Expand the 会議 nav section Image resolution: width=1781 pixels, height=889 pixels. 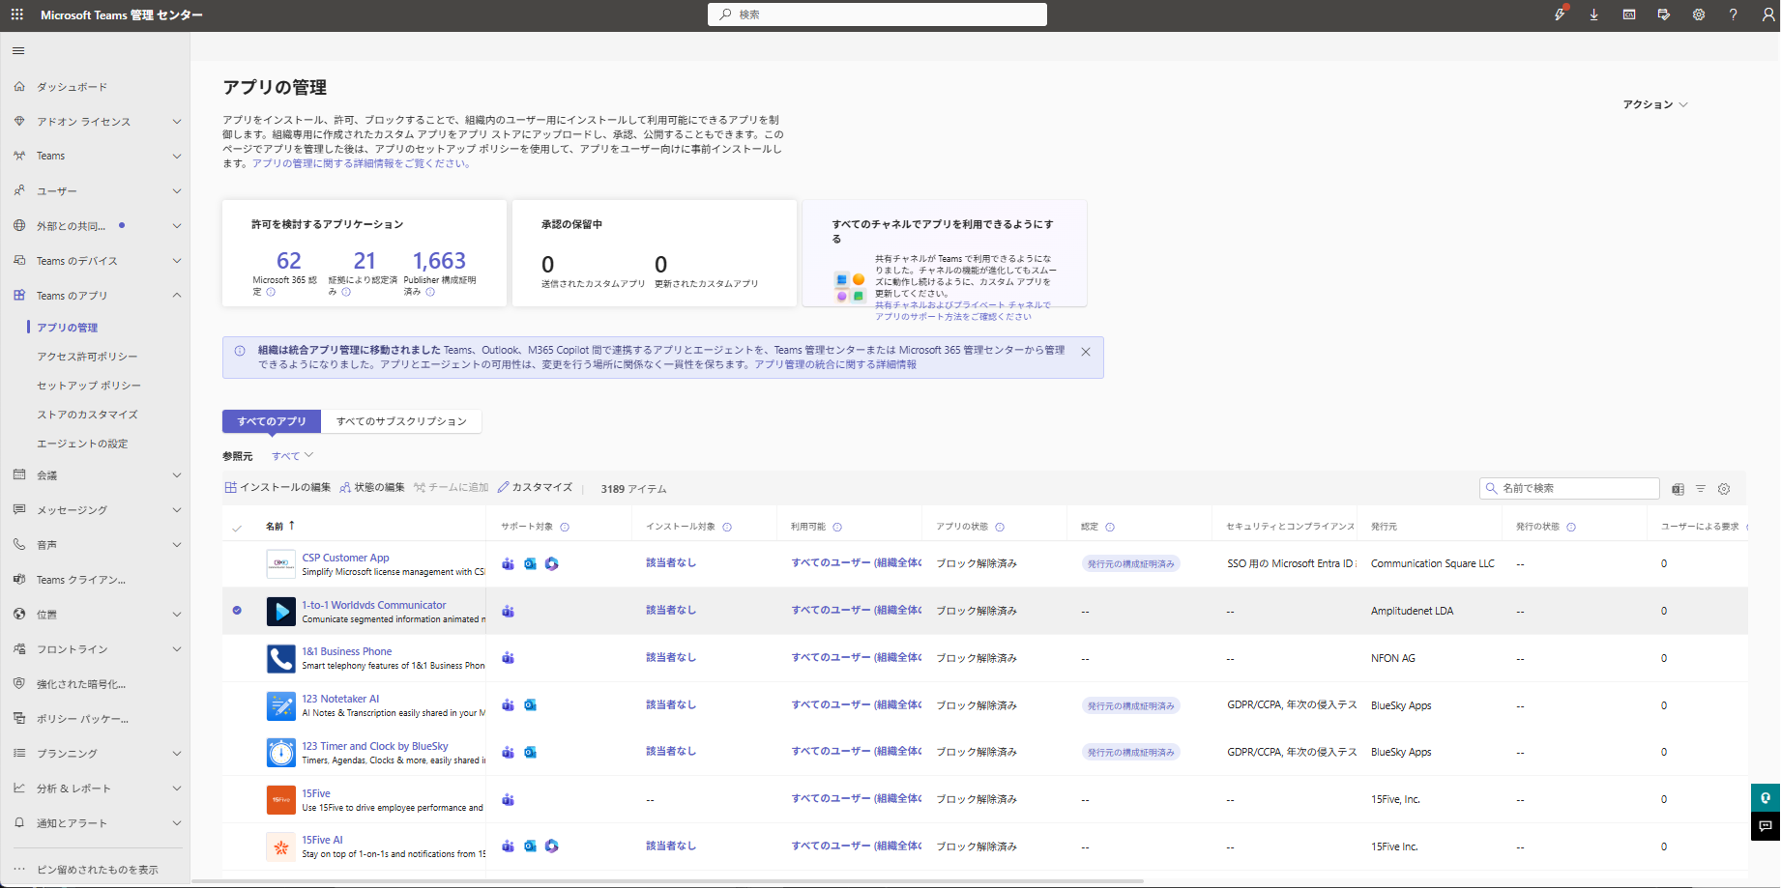pyautogui.click(x=177, y=475)
